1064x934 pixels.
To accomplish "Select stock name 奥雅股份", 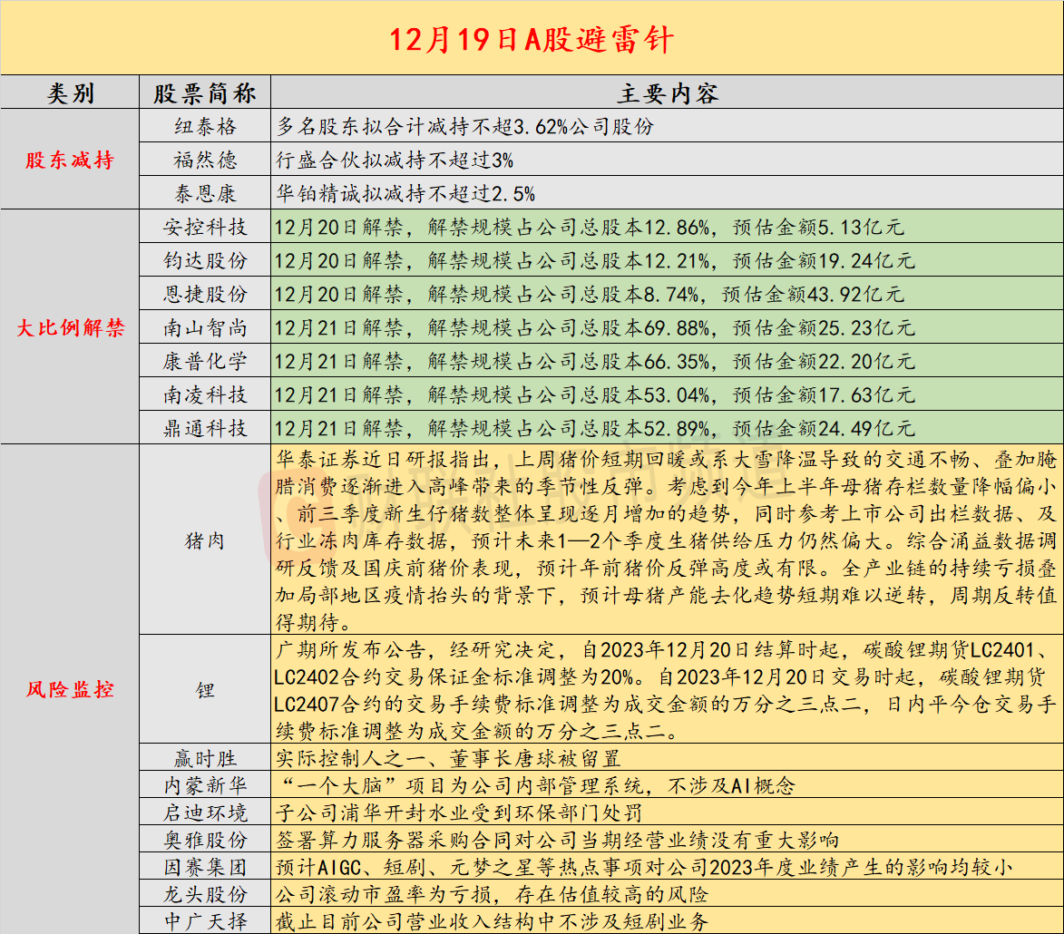I will click(205, 840).
